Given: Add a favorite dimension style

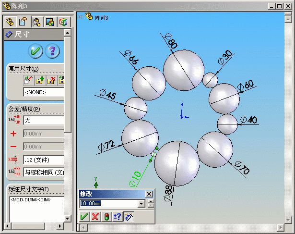Looking at the screenshot, I should coord(40,80).
